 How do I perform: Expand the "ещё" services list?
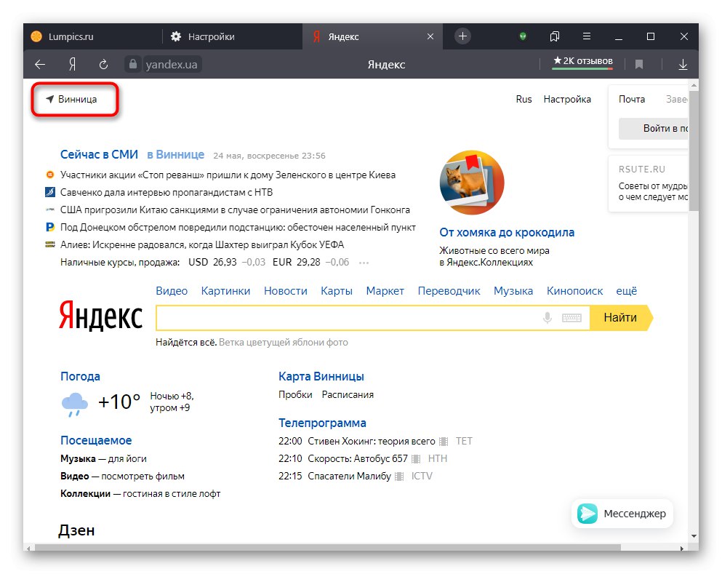[626, 290]
